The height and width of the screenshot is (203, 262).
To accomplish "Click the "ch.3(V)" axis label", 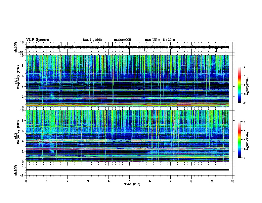I will [x=16, y=170].
